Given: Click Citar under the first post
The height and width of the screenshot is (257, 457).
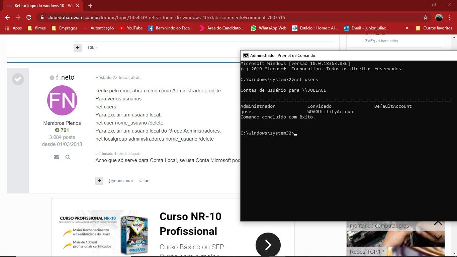Looking at the screenshot, I should [92, 48].
